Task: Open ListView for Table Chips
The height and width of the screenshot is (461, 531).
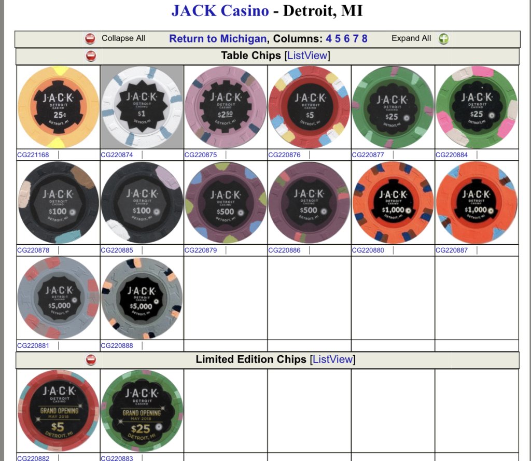Action: tap(307, 55)
